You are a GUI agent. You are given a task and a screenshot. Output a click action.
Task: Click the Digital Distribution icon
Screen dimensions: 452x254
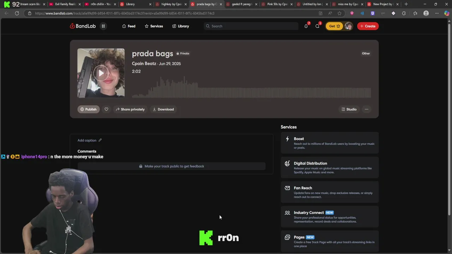[287, 163]
